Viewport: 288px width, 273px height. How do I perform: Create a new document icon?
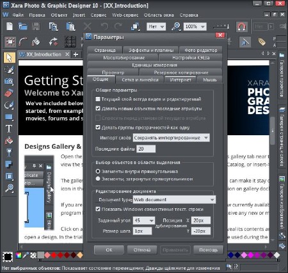[10, 26]
